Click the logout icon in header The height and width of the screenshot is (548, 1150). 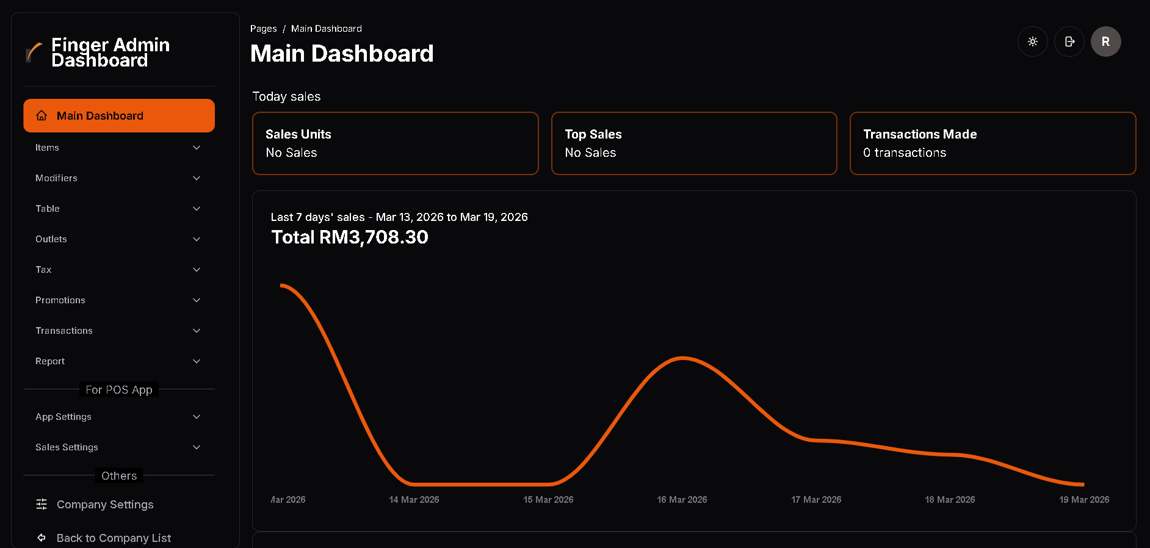(x=1069, y=41)
